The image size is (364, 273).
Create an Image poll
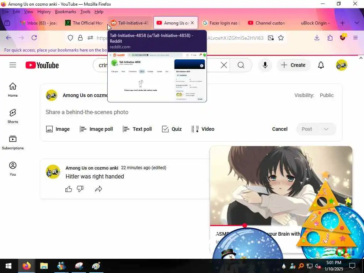tap(96, 129)
